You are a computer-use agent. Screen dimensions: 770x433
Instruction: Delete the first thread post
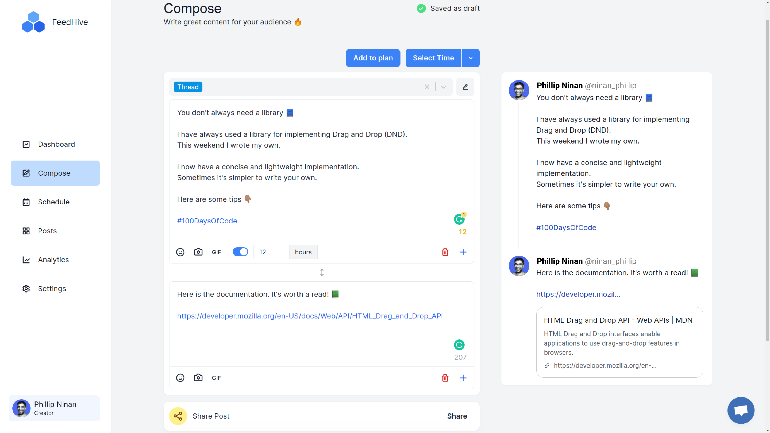(x=445, y=252)
